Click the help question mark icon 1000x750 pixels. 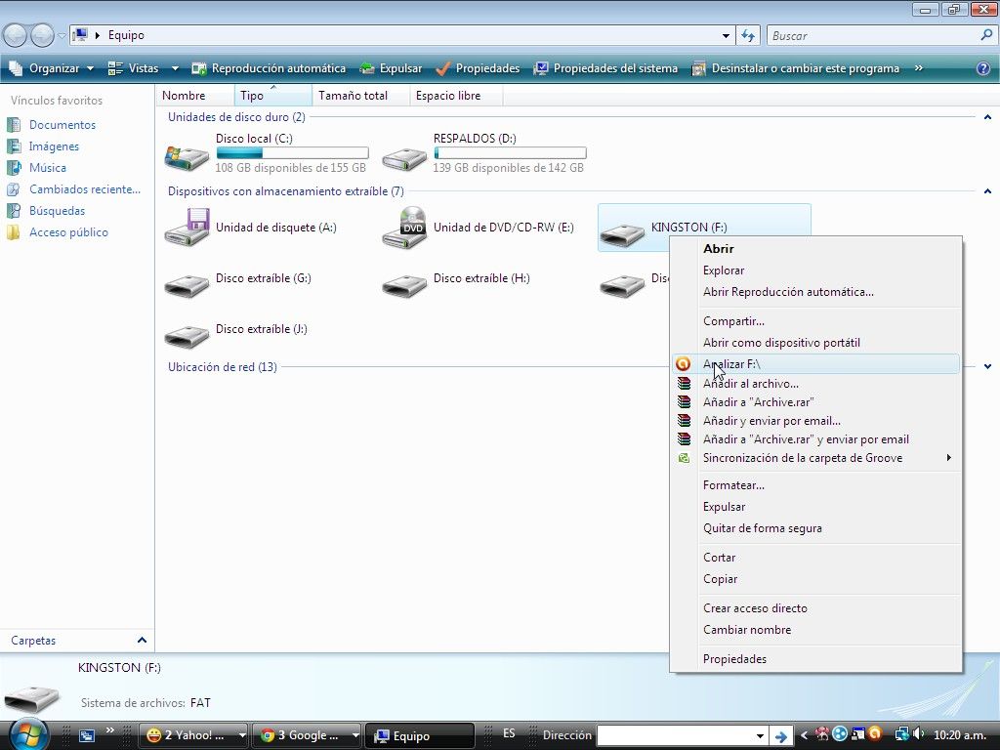click(x=983, y=68)
